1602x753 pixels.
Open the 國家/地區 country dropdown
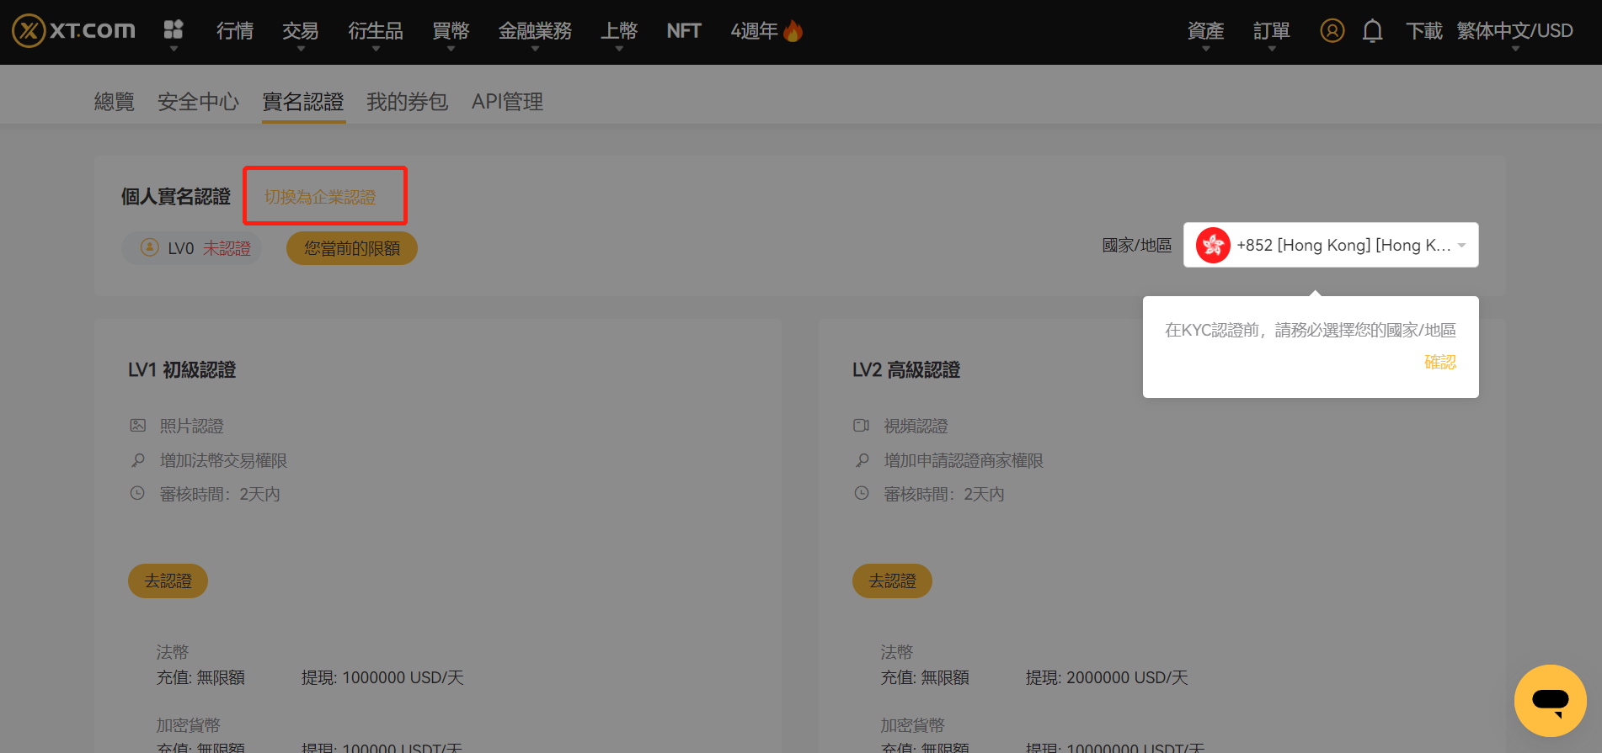tap(1331, 245)
